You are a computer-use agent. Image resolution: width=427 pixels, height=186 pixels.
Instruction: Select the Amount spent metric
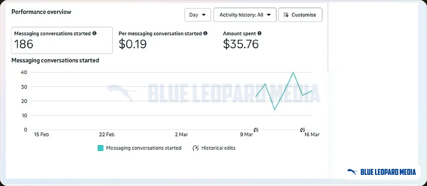[242, 40]
